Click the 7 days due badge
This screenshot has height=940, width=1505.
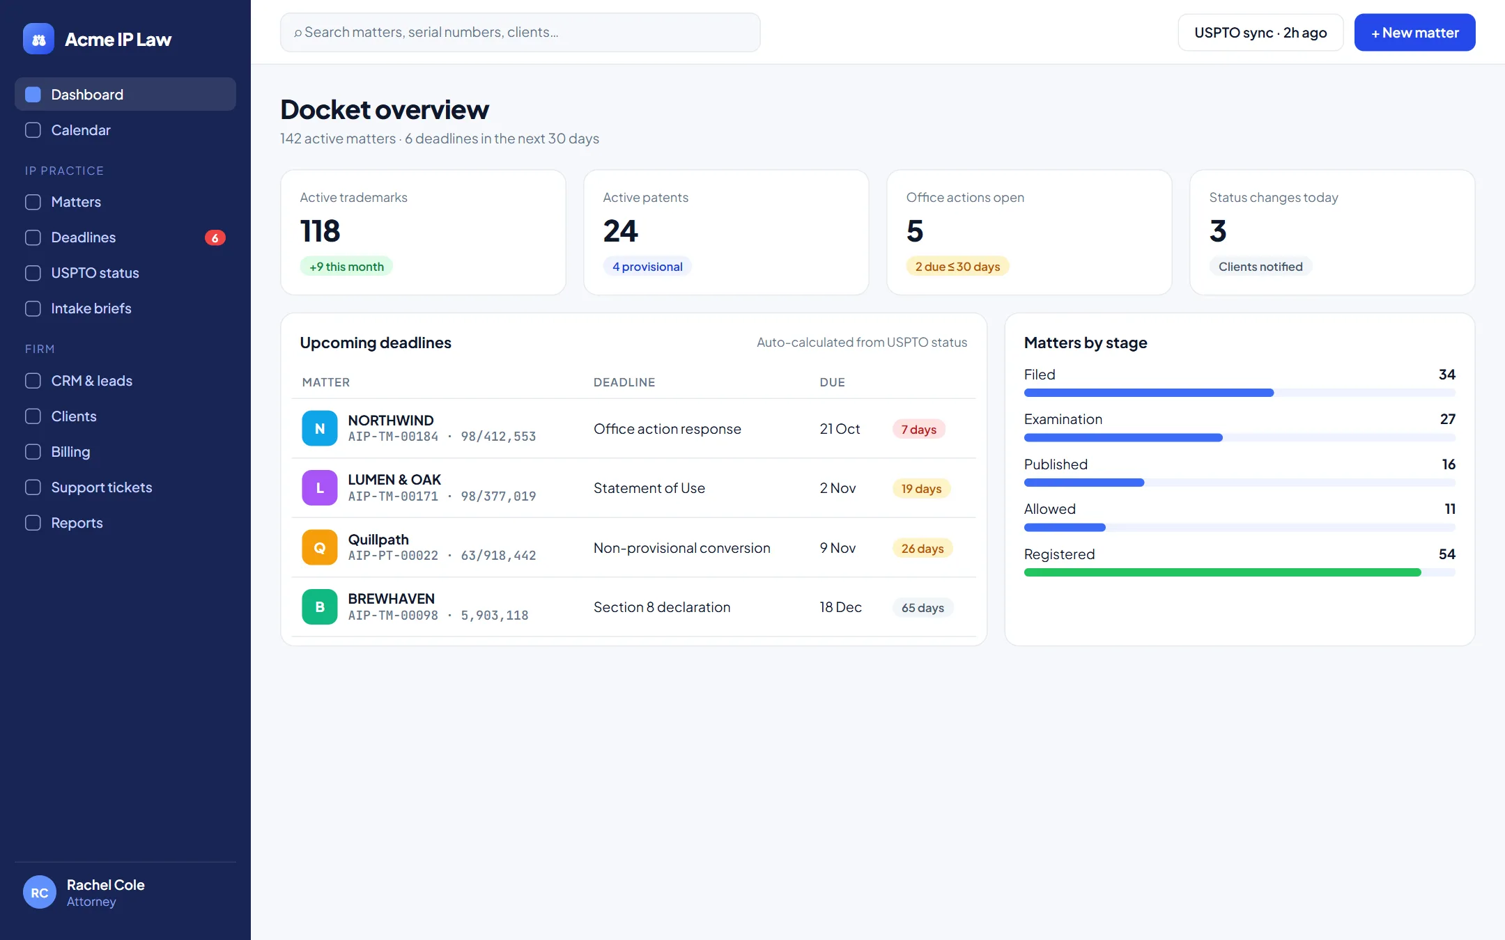click(x=919, y=430)
